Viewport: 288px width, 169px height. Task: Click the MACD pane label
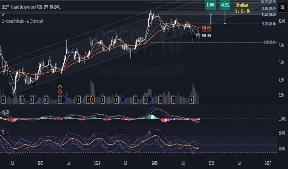[x=5, y=112]
